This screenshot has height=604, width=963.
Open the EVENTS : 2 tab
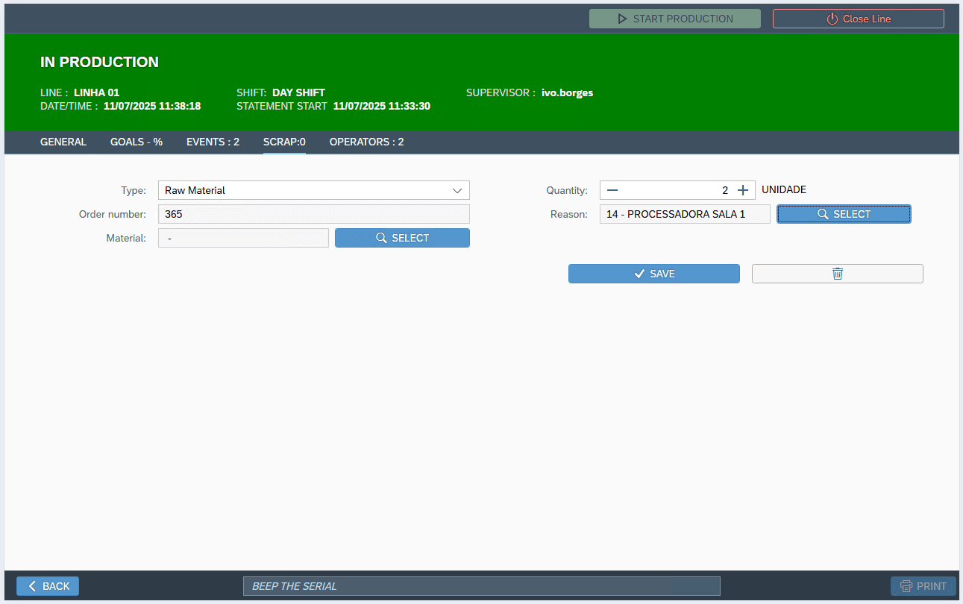point(213,142)
